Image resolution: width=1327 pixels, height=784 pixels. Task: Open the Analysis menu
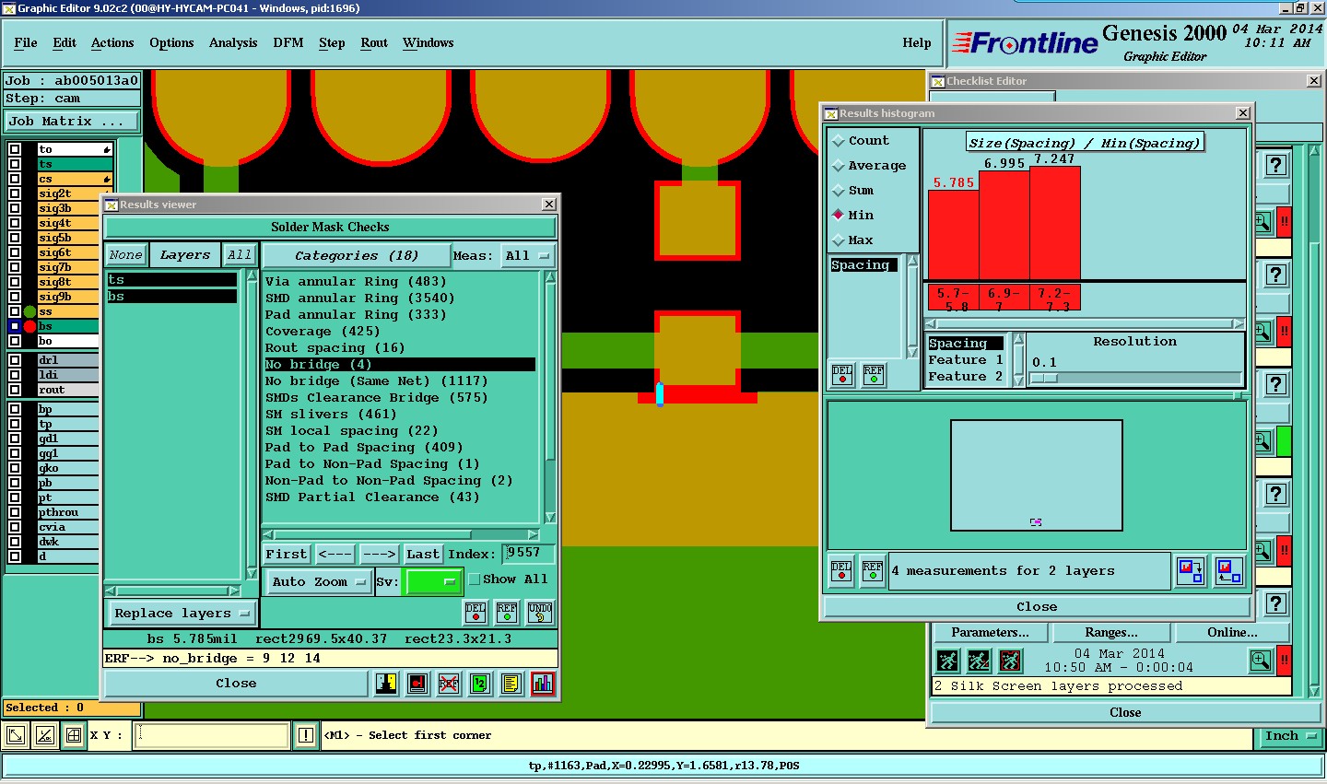pyautogui.click(x=233, y=43)
